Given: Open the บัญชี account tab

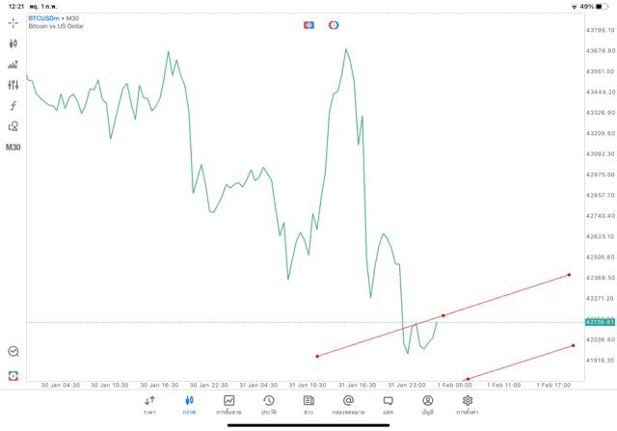Looking at the screenshot, I should point(427,404).
